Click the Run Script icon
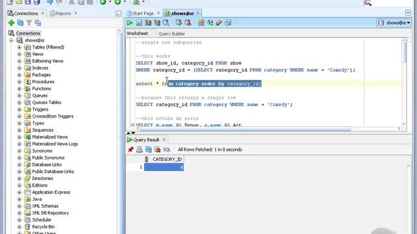This screenshot has width=417, height=234. (139, 23)
